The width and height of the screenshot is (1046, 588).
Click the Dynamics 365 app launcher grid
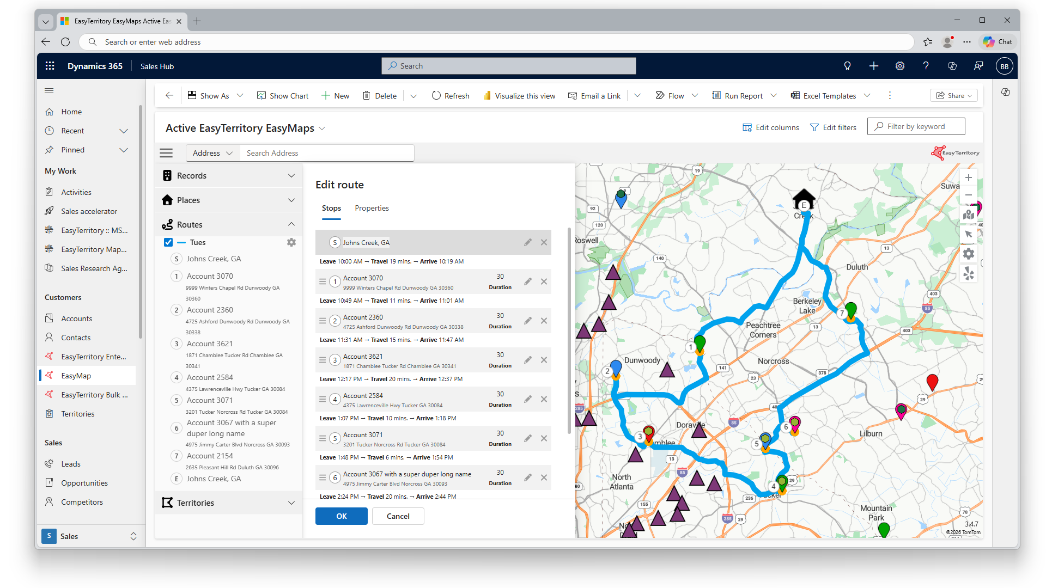click(50, 66)
